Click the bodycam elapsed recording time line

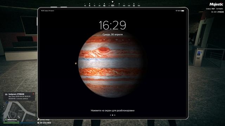pyautogui.click(x=18, y=99)
